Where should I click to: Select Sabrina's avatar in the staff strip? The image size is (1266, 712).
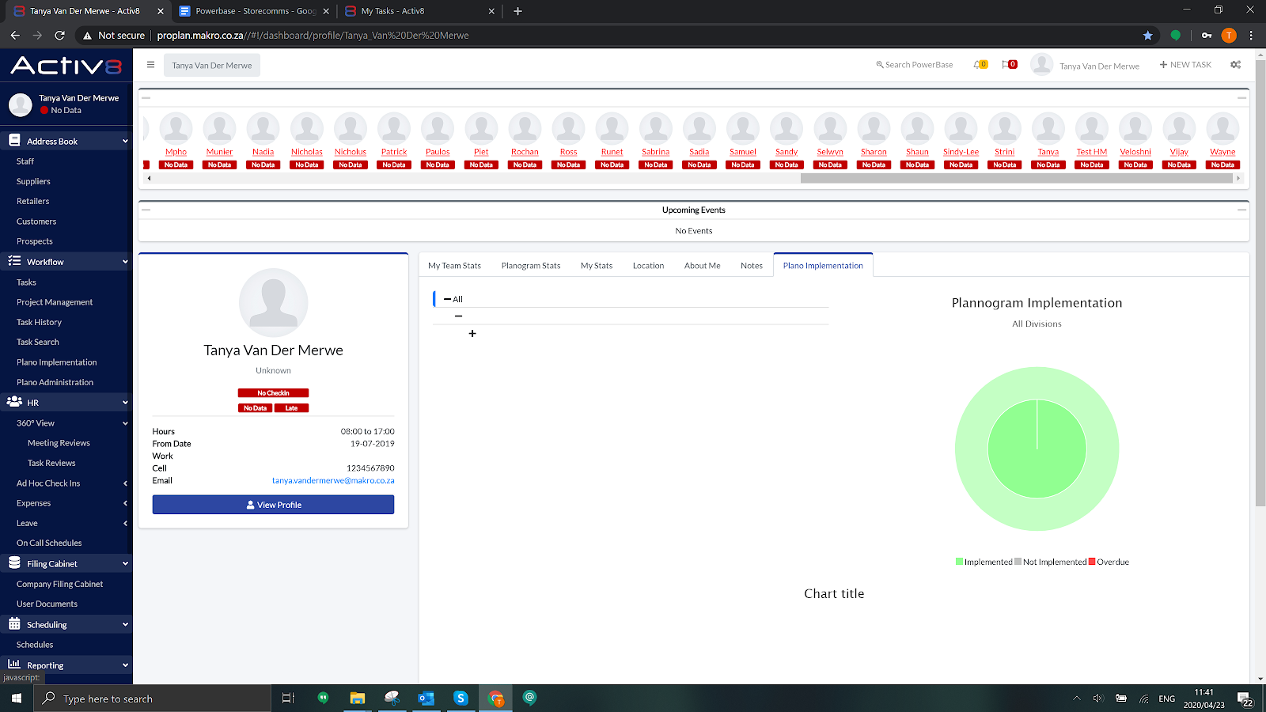(x=656, y=128)
